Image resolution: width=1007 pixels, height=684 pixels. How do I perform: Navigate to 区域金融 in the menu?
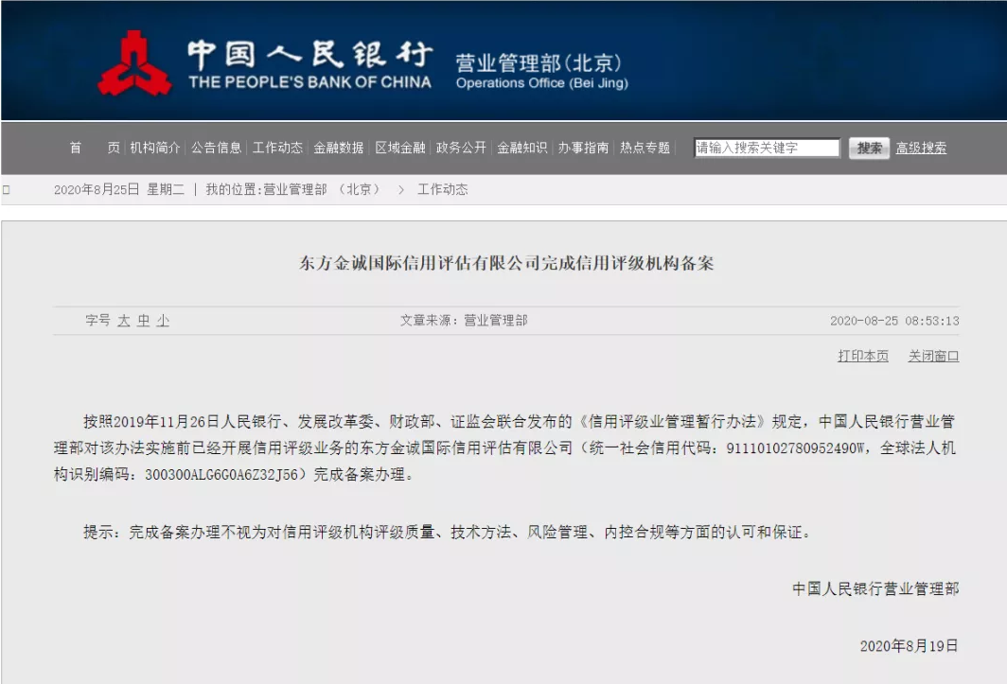coord(399,148)
